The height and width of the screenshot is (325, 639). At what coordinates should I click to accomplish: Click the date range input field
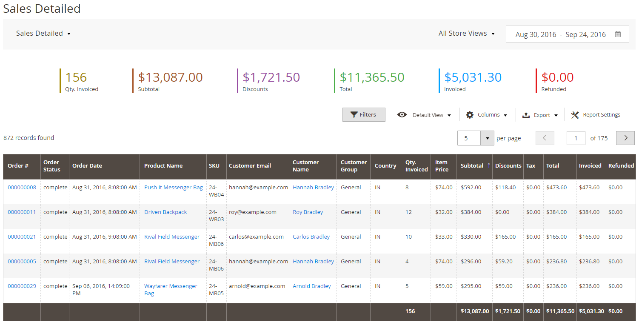[567, 34]
